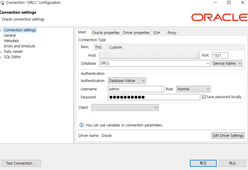The image size is (248, 170).
Task: Open the Client dropdown
Action: pyautogui.click(x=125, y=107)
